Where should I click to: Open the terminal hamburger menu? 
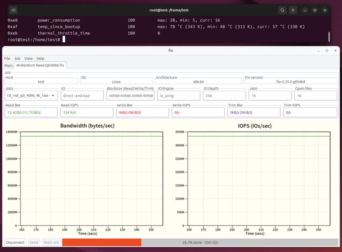tap(293, 10)
